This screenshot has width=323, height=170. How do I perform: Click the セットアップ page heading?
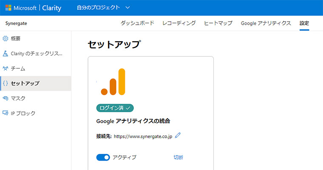click(x=114, y=44)
